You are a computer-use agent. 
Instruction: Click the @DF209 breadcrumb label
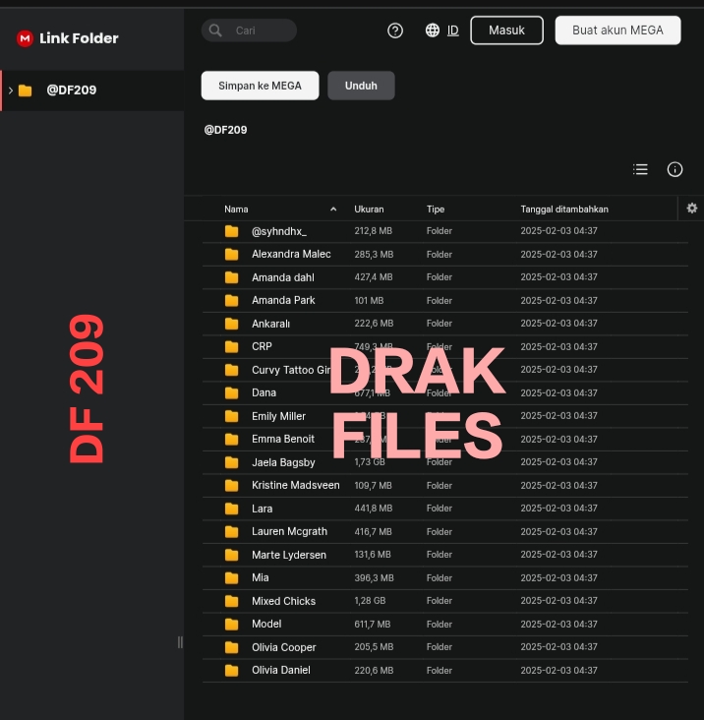pos(225,130)
